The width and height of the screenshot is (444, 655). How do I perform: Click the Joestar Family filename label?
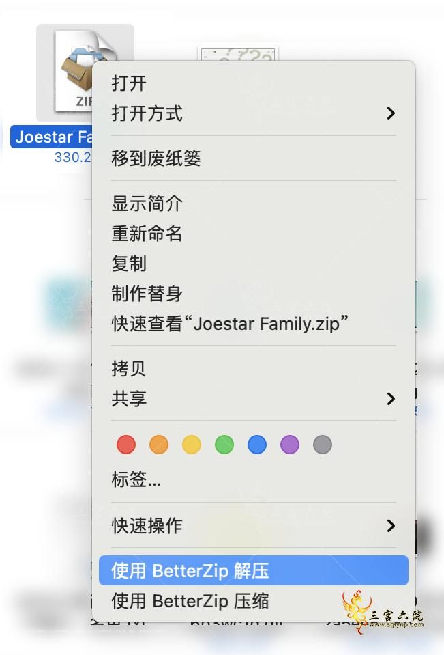tap(53, 137)
